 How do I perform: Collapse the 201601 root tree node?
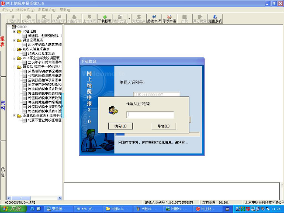[9, 27]
